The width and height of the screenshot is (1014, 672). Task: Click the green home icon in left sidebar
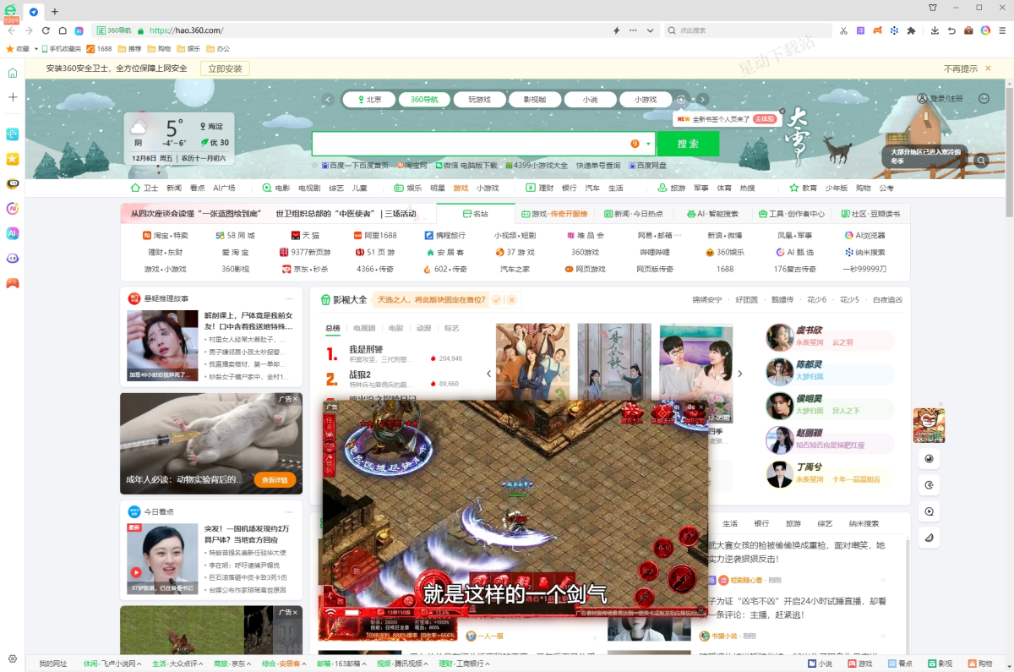[x=13, y=73]
